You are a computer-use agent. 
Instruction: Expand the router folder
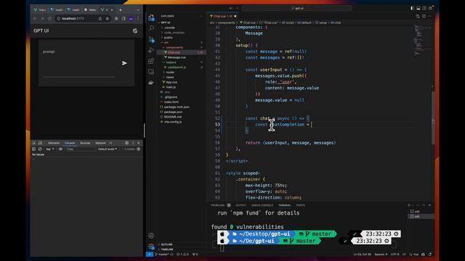pos(170,72)
